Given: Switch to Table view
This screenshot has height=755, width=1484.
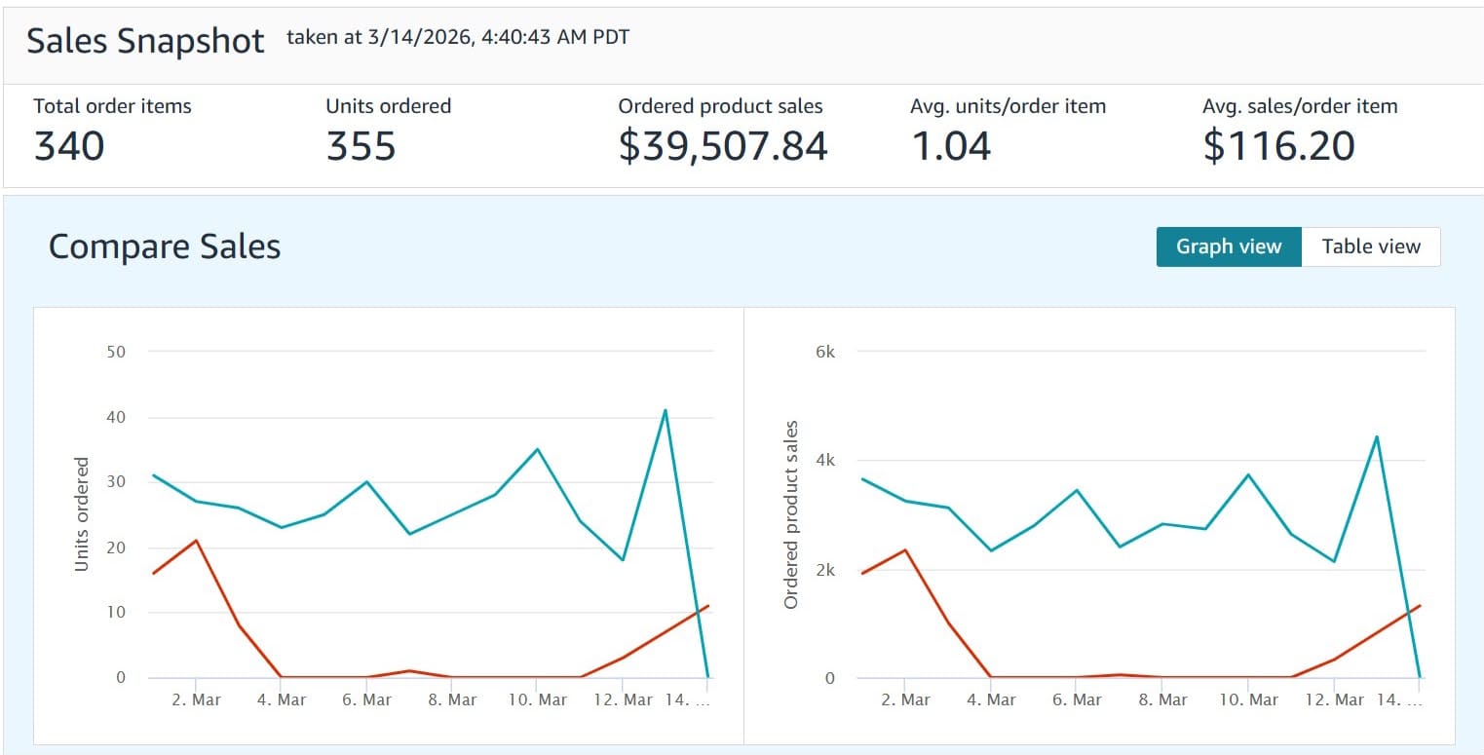Looking at the screenshot, I should click(x=1371, y=246).
